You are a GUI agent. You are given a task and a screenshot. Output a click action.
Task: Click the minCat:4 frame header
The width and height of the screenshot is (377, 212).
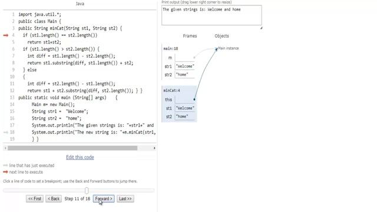point(171,90)
